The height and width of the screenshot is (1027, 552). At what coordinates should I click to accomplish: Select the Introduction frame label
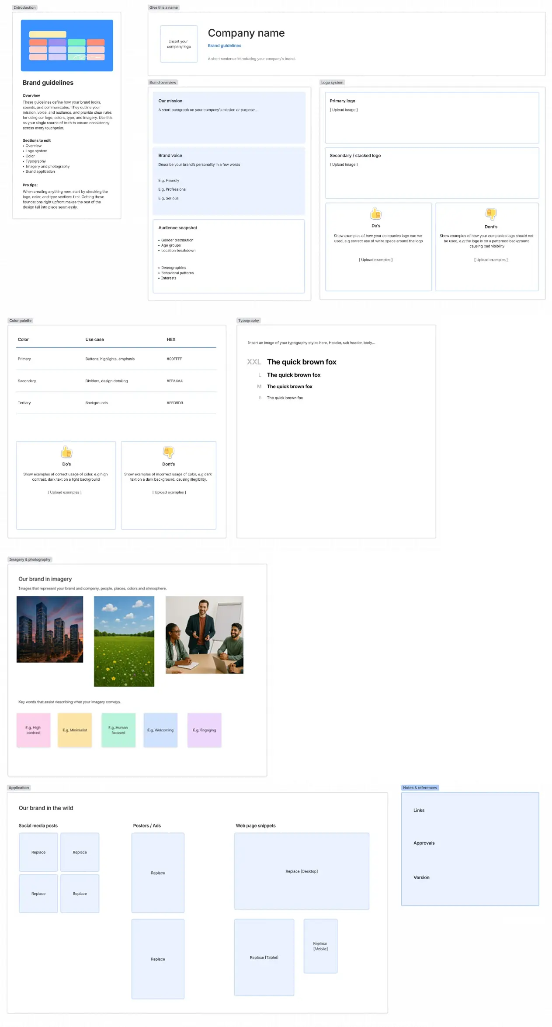point(24,7)
